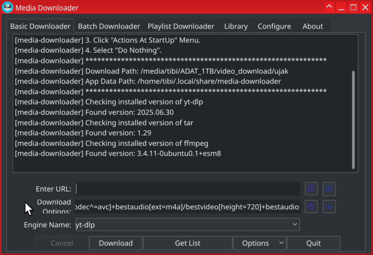Click the Get List button
Viewport: 373px width, 255px height.
[x=187, y=243]
